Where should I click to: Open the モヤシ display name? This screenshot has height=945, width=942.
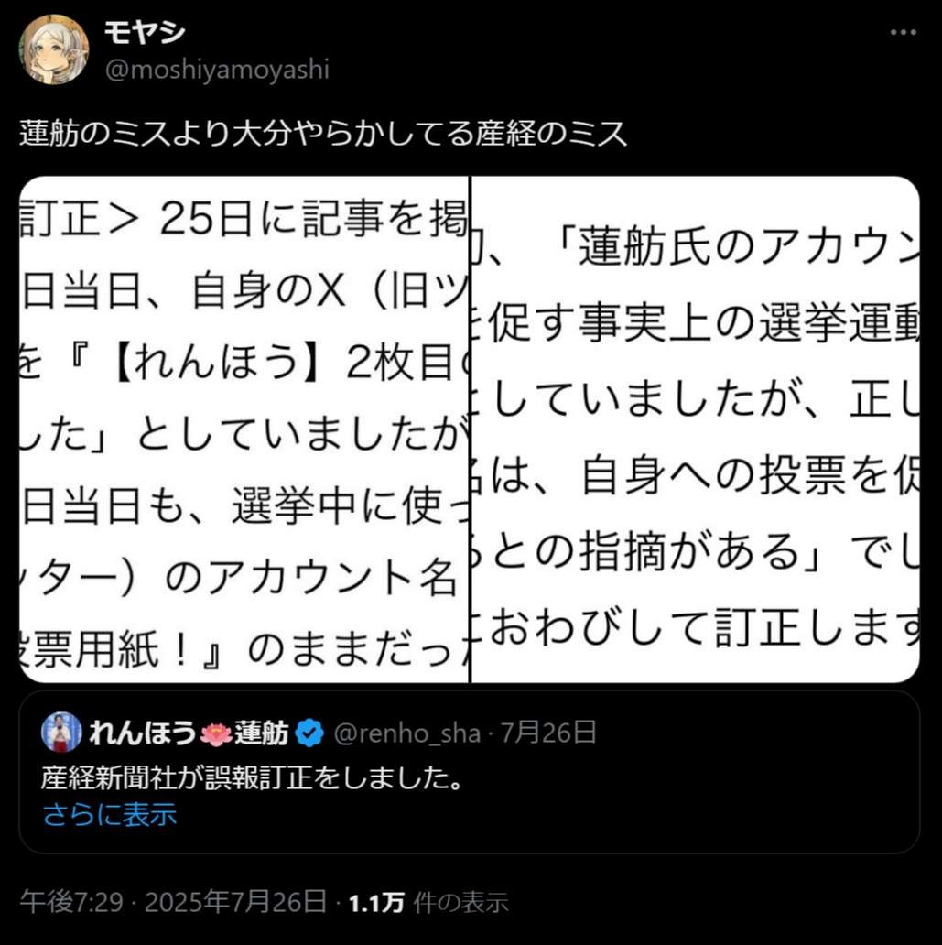[x=145, y=33]
